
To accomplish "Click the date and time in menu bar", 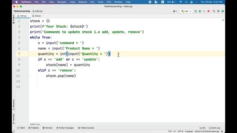I will pos(211,2).
